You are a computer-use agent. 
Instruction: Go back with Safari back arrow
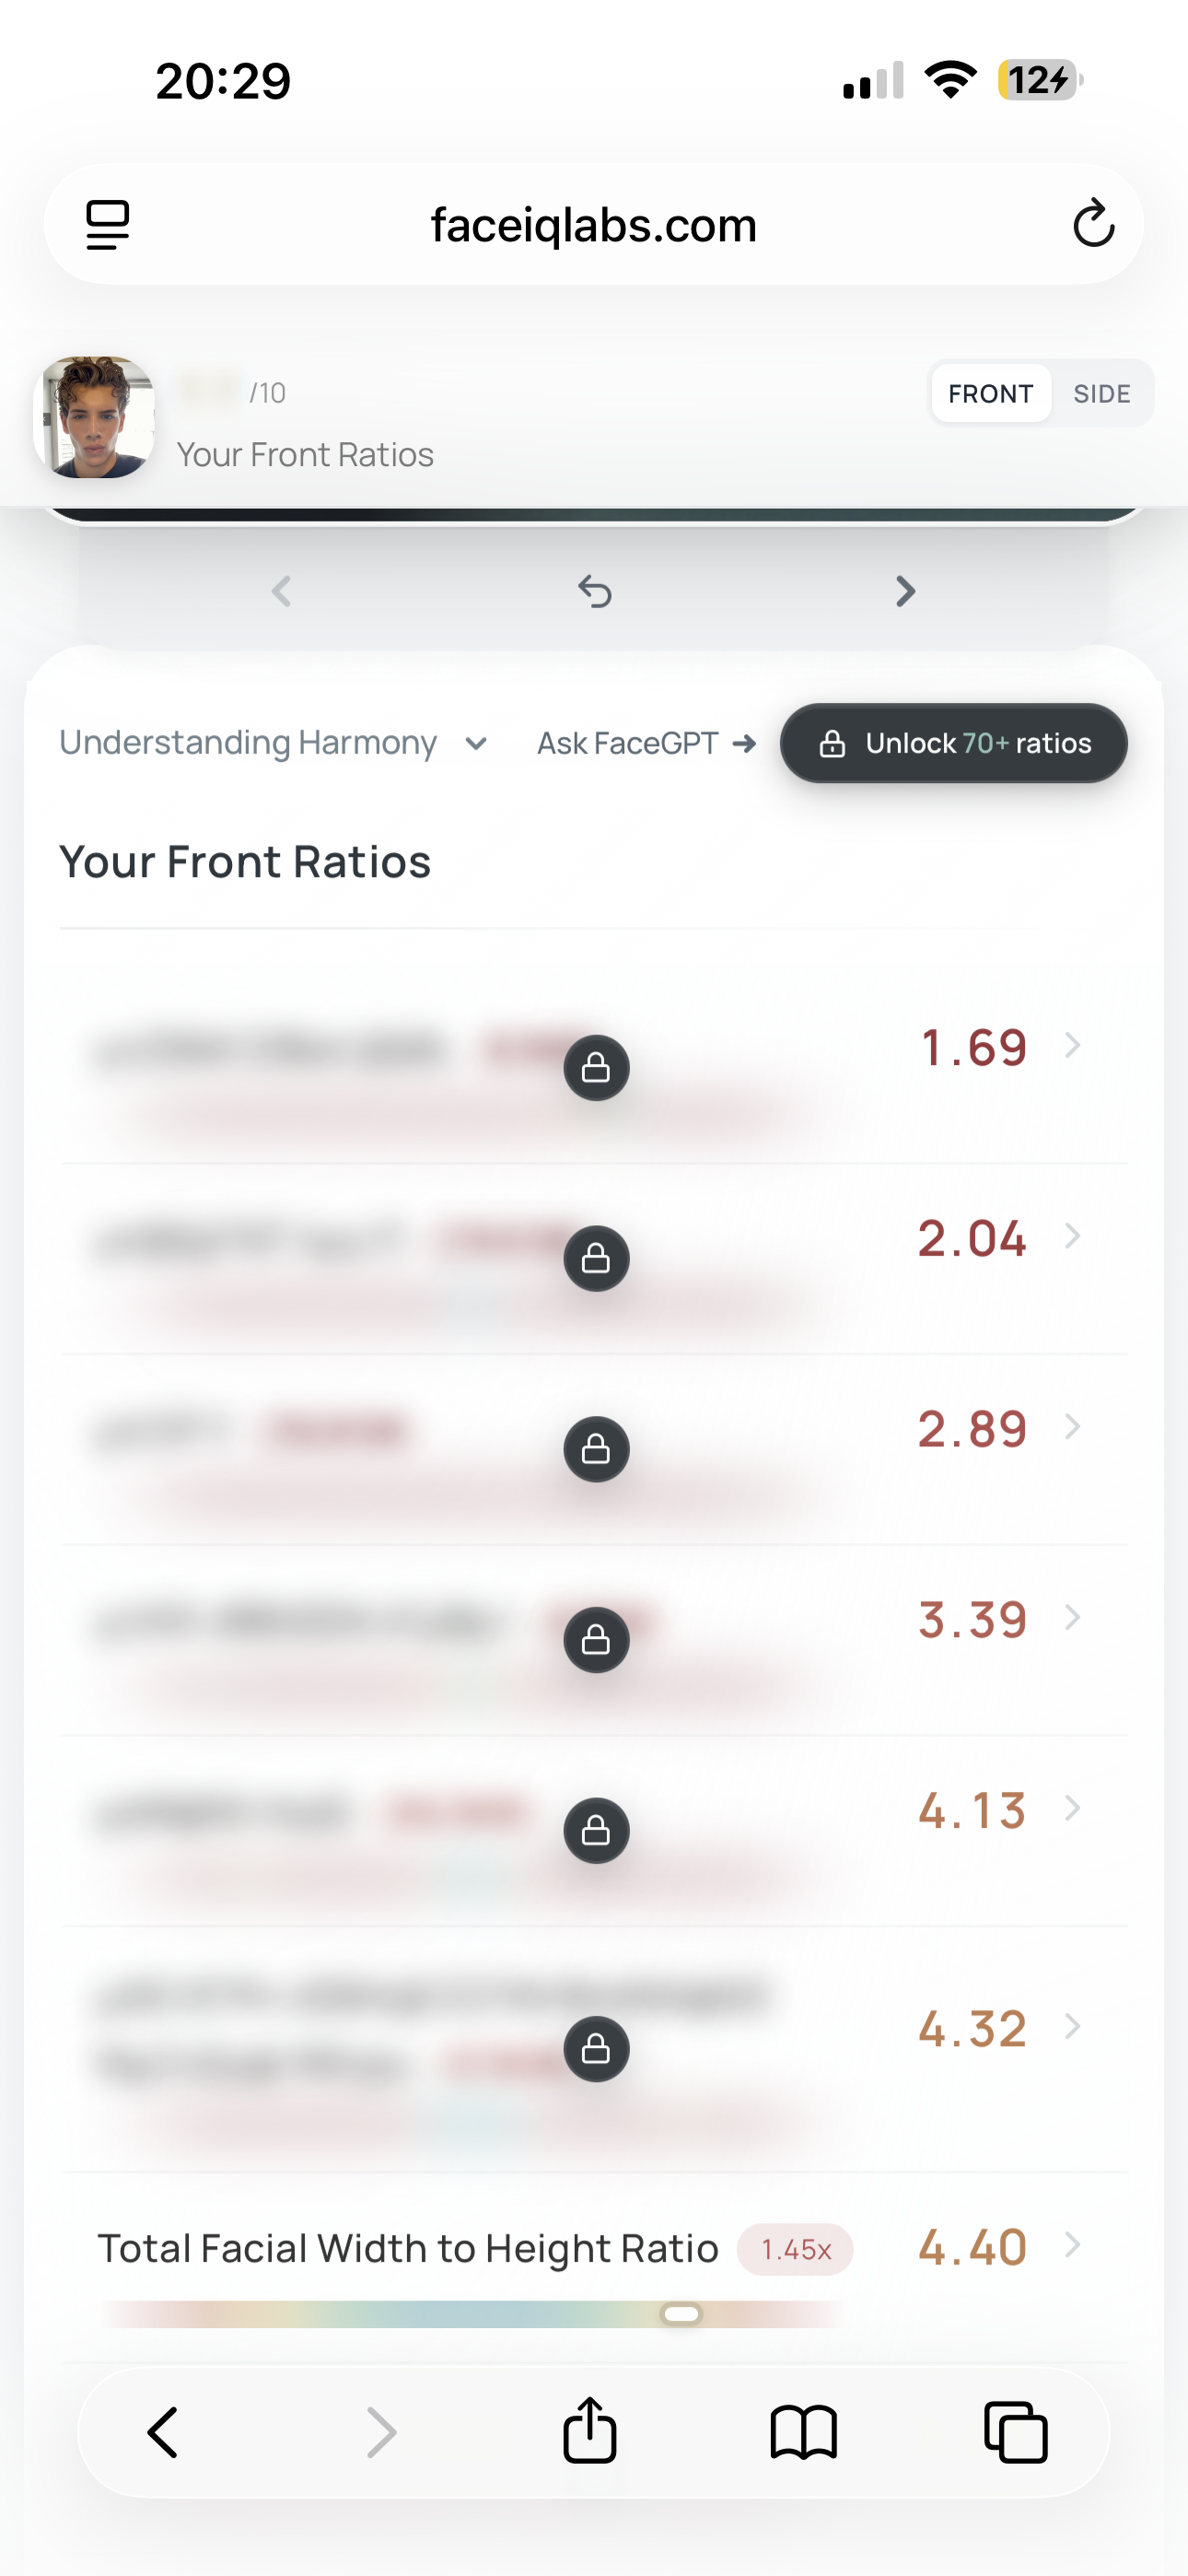pos(163,2432)
